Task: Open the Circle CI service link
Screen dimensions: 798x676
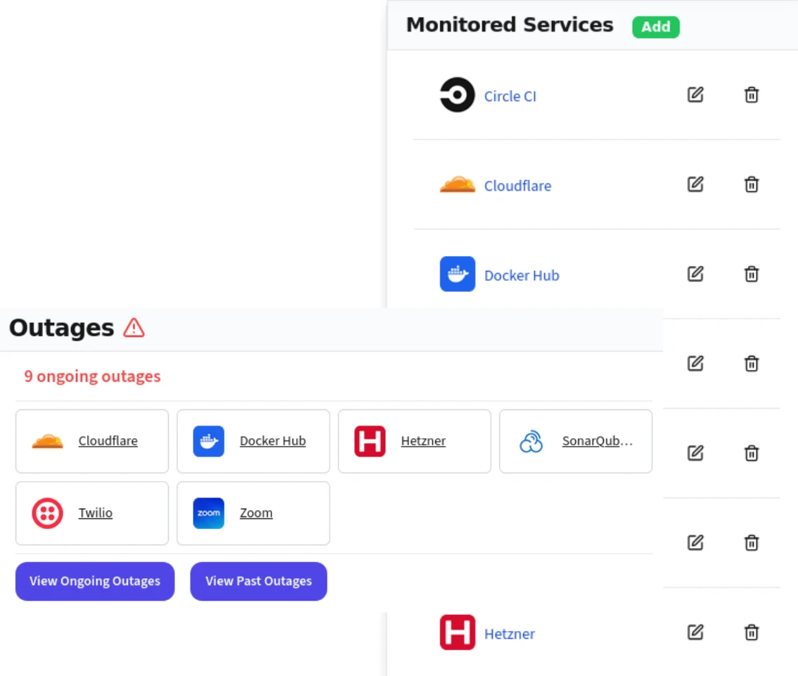Action: [510, 96]
